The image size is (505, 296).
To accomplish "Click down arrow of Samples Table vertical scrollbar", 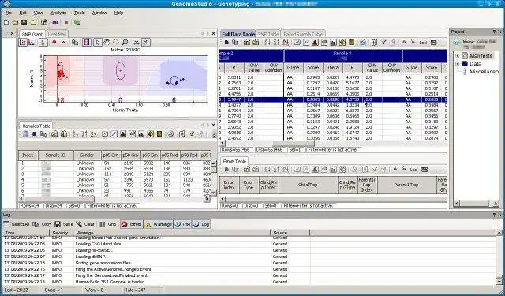I will (x=214, y=193).
